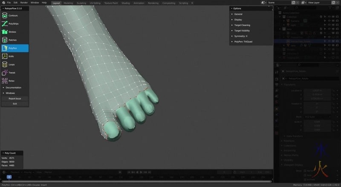
Task: Select the Contours tool
Action: point(15,16)
